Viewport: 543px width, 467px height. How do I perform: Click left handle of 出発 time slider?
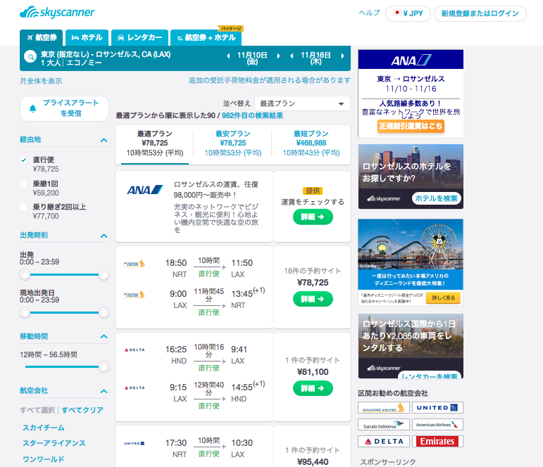25,275
